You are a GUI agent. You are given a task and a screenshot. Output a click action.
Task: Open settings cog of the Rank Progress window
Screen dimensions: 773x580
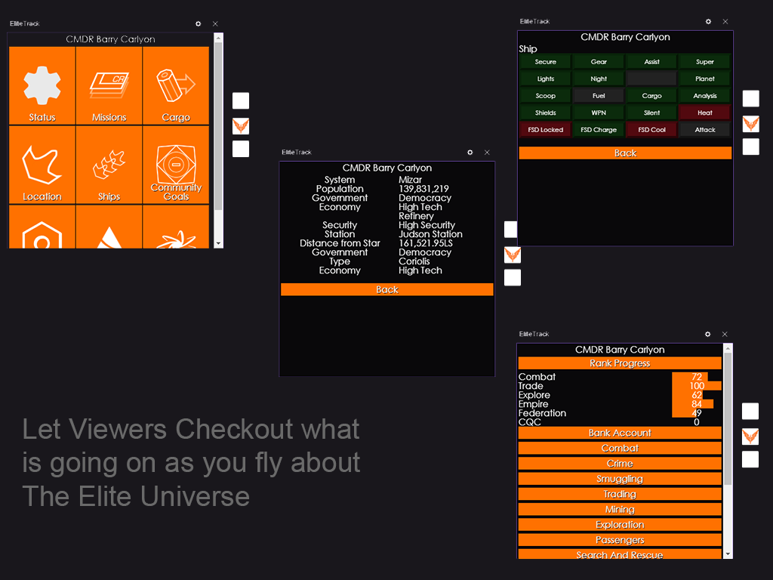[708, 335]
